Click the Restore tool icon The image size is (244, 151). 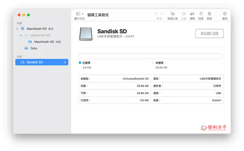coord(201,14)
